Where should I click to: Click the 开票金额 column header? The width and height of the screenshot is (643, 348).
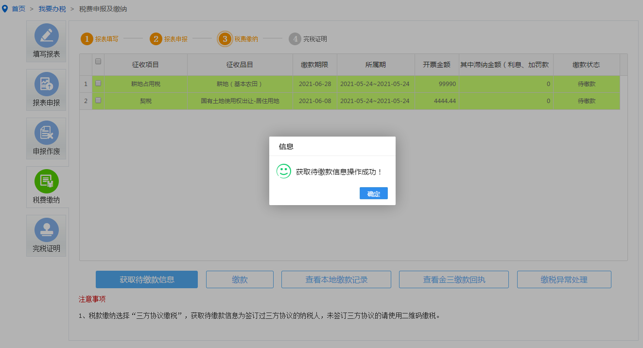437,65
